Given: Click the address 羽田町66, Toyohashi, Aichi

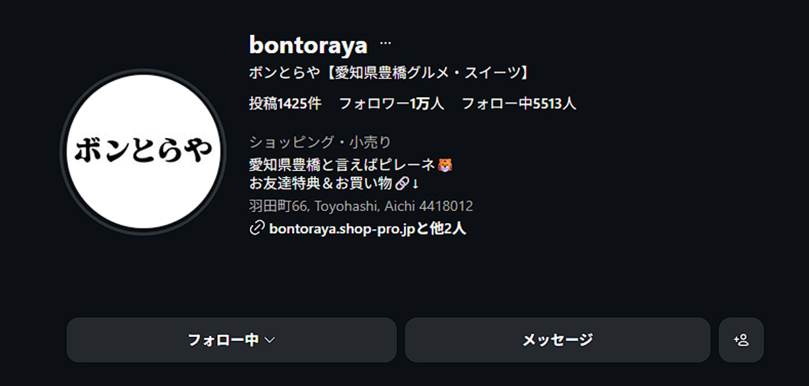Looking at the screenshot, I should pos(361,206).
